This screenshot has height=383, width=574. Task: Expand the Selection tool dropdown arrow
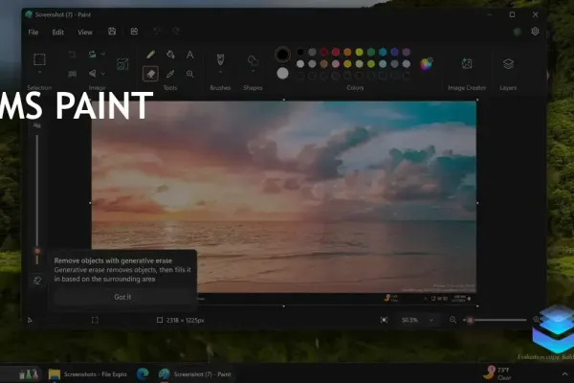coord(39,73)
